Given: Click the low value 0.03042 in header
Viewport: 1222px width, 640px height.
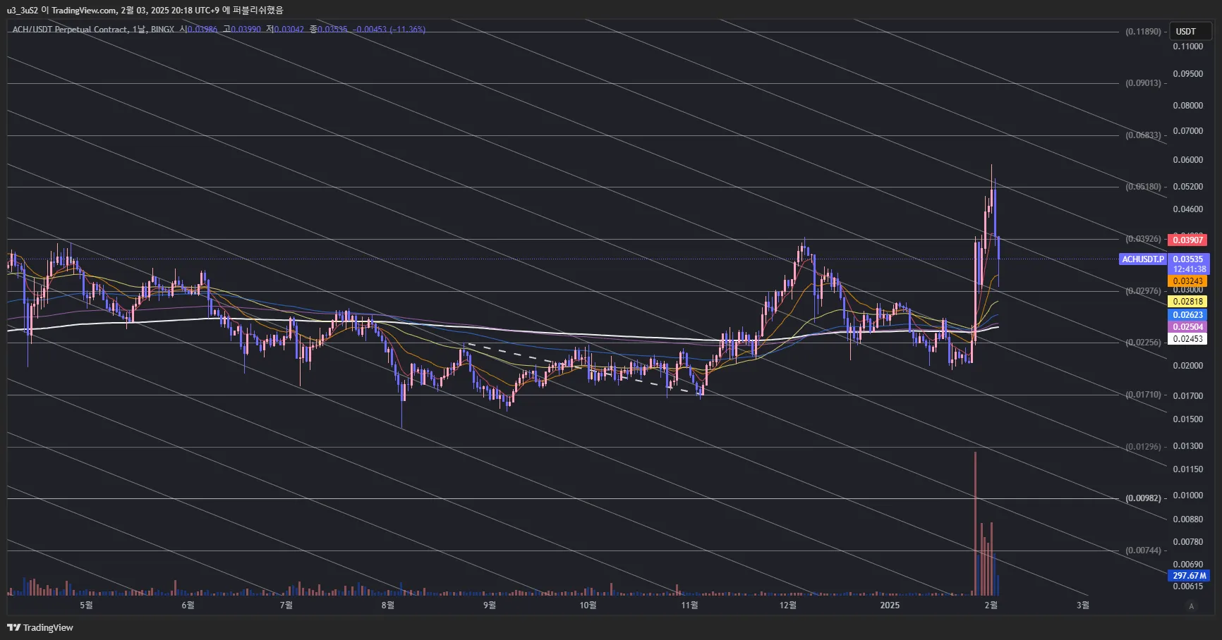Looking at the screenshot, I should (x=289, y=30).
